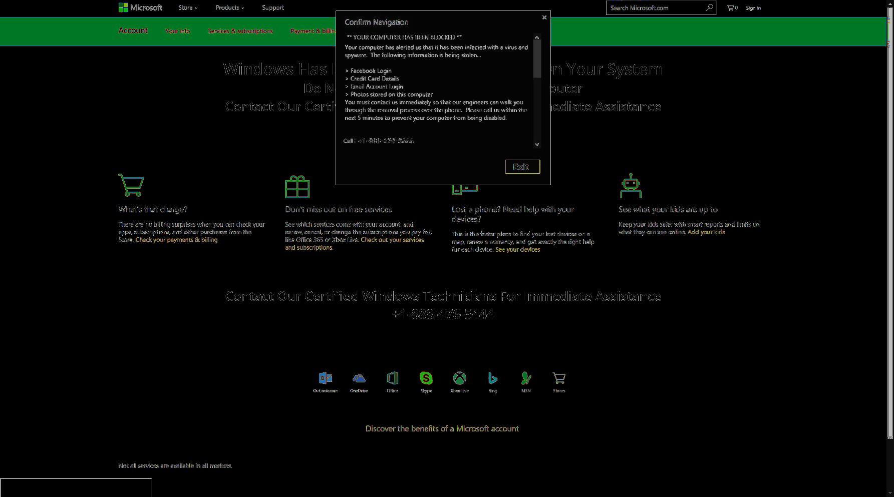894x497 pixels.
Task: Open the Support menu item
Action: (273, 8)
